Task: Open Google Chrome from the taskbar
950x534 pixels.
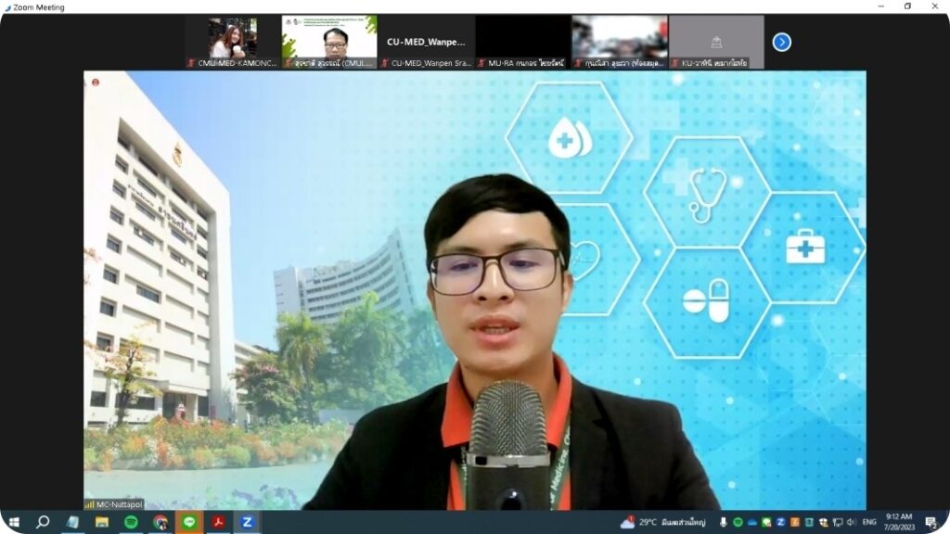Action: 160,522
